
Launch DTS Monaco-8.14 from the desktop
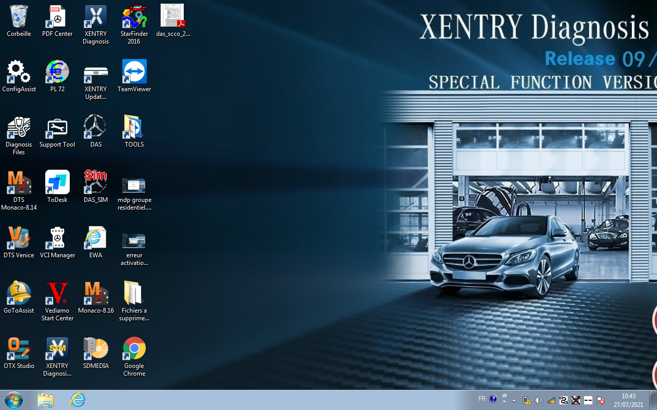19,183
